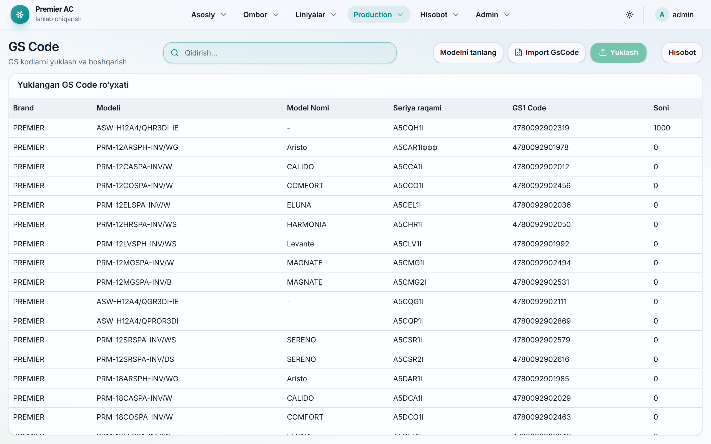Click GS1 code 4780092902463
This screenshot has width=711, height=444.
pos(542,417)
